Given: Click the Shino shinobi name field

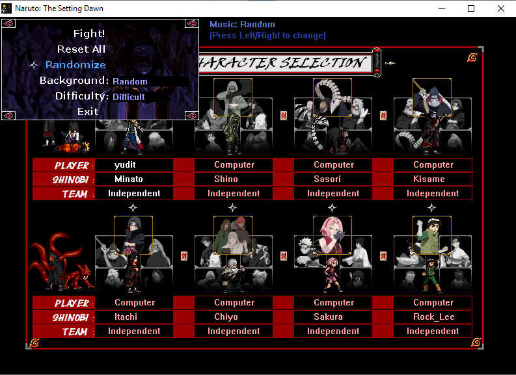Looking at the screenshot, I should 234,179.
